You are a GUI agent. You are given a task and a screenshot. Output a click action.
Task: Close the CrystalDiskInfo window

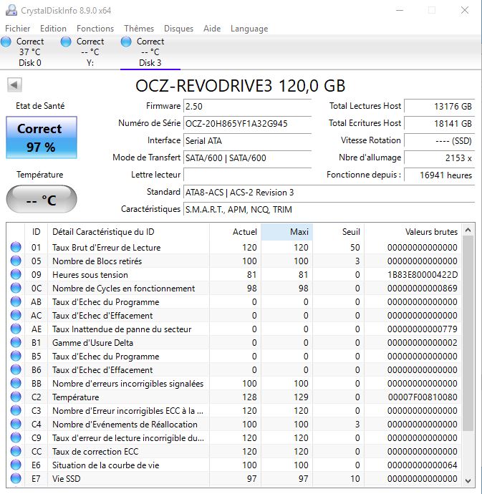pyautogui.click(x=464, y=10)
